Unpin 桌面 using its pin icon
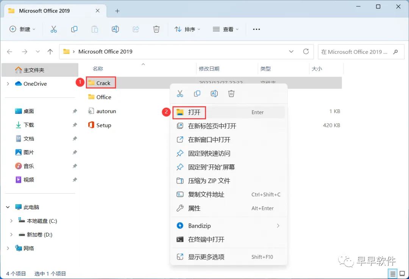Screen dimensions: 409x279 (x=75, y=111)
